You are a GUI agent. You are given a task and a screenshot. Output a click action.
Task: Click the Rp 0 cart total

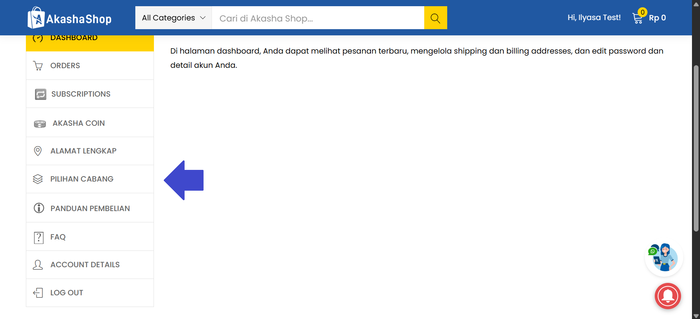[x=657, y=18]
